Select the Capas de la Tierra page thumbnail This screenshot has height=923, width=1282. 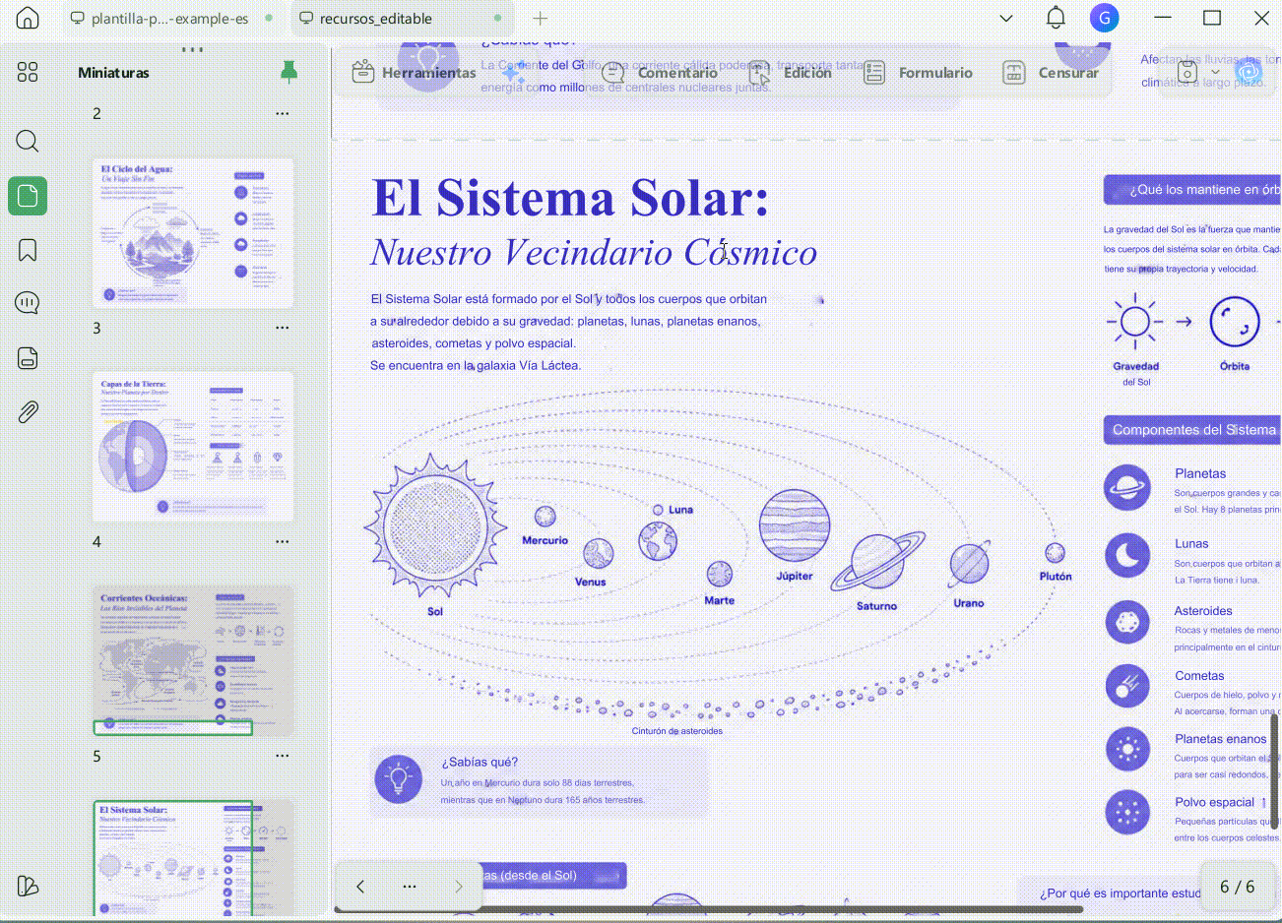(x=193, y=447)
